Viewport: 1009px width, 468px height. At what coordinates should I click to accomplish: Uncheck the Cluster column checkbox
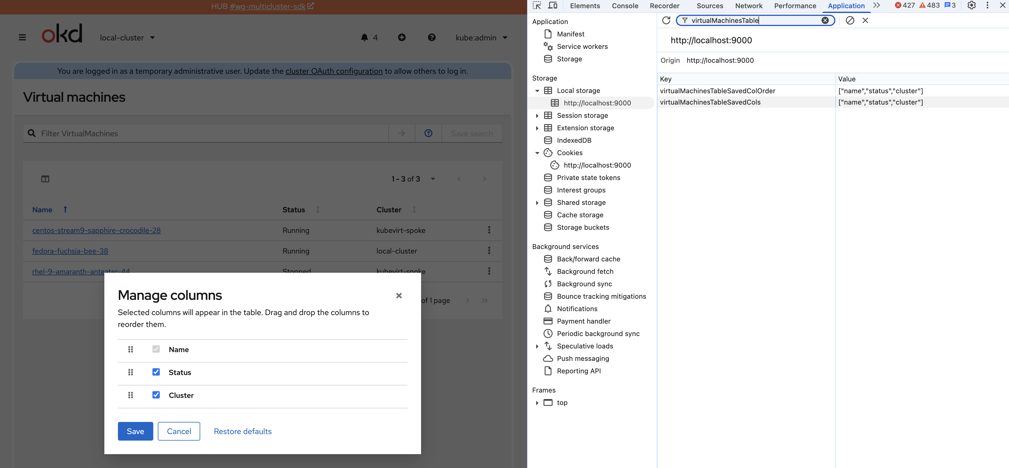(156, 395)
